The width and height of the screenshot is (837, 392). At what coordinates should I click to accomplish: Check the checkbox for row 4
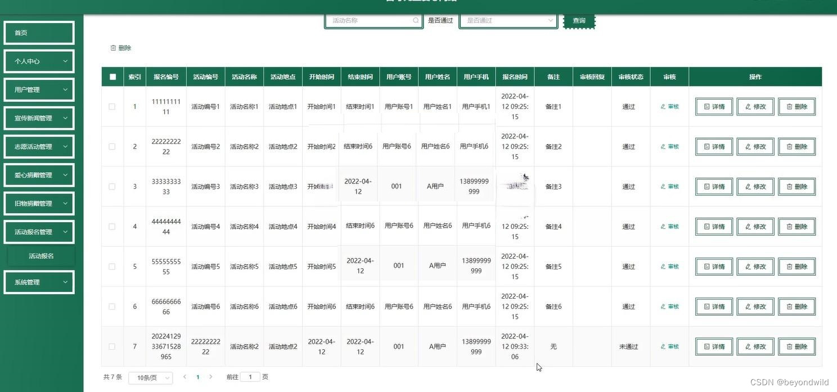pyautogui.click(x=112, y=227)
